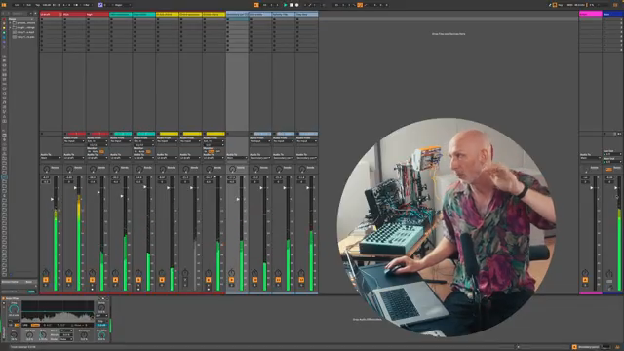Image resolution: width=624 pixels, height=351 pixels.
Task: Select the blue Main track header
Action: (x=612, y=14)
